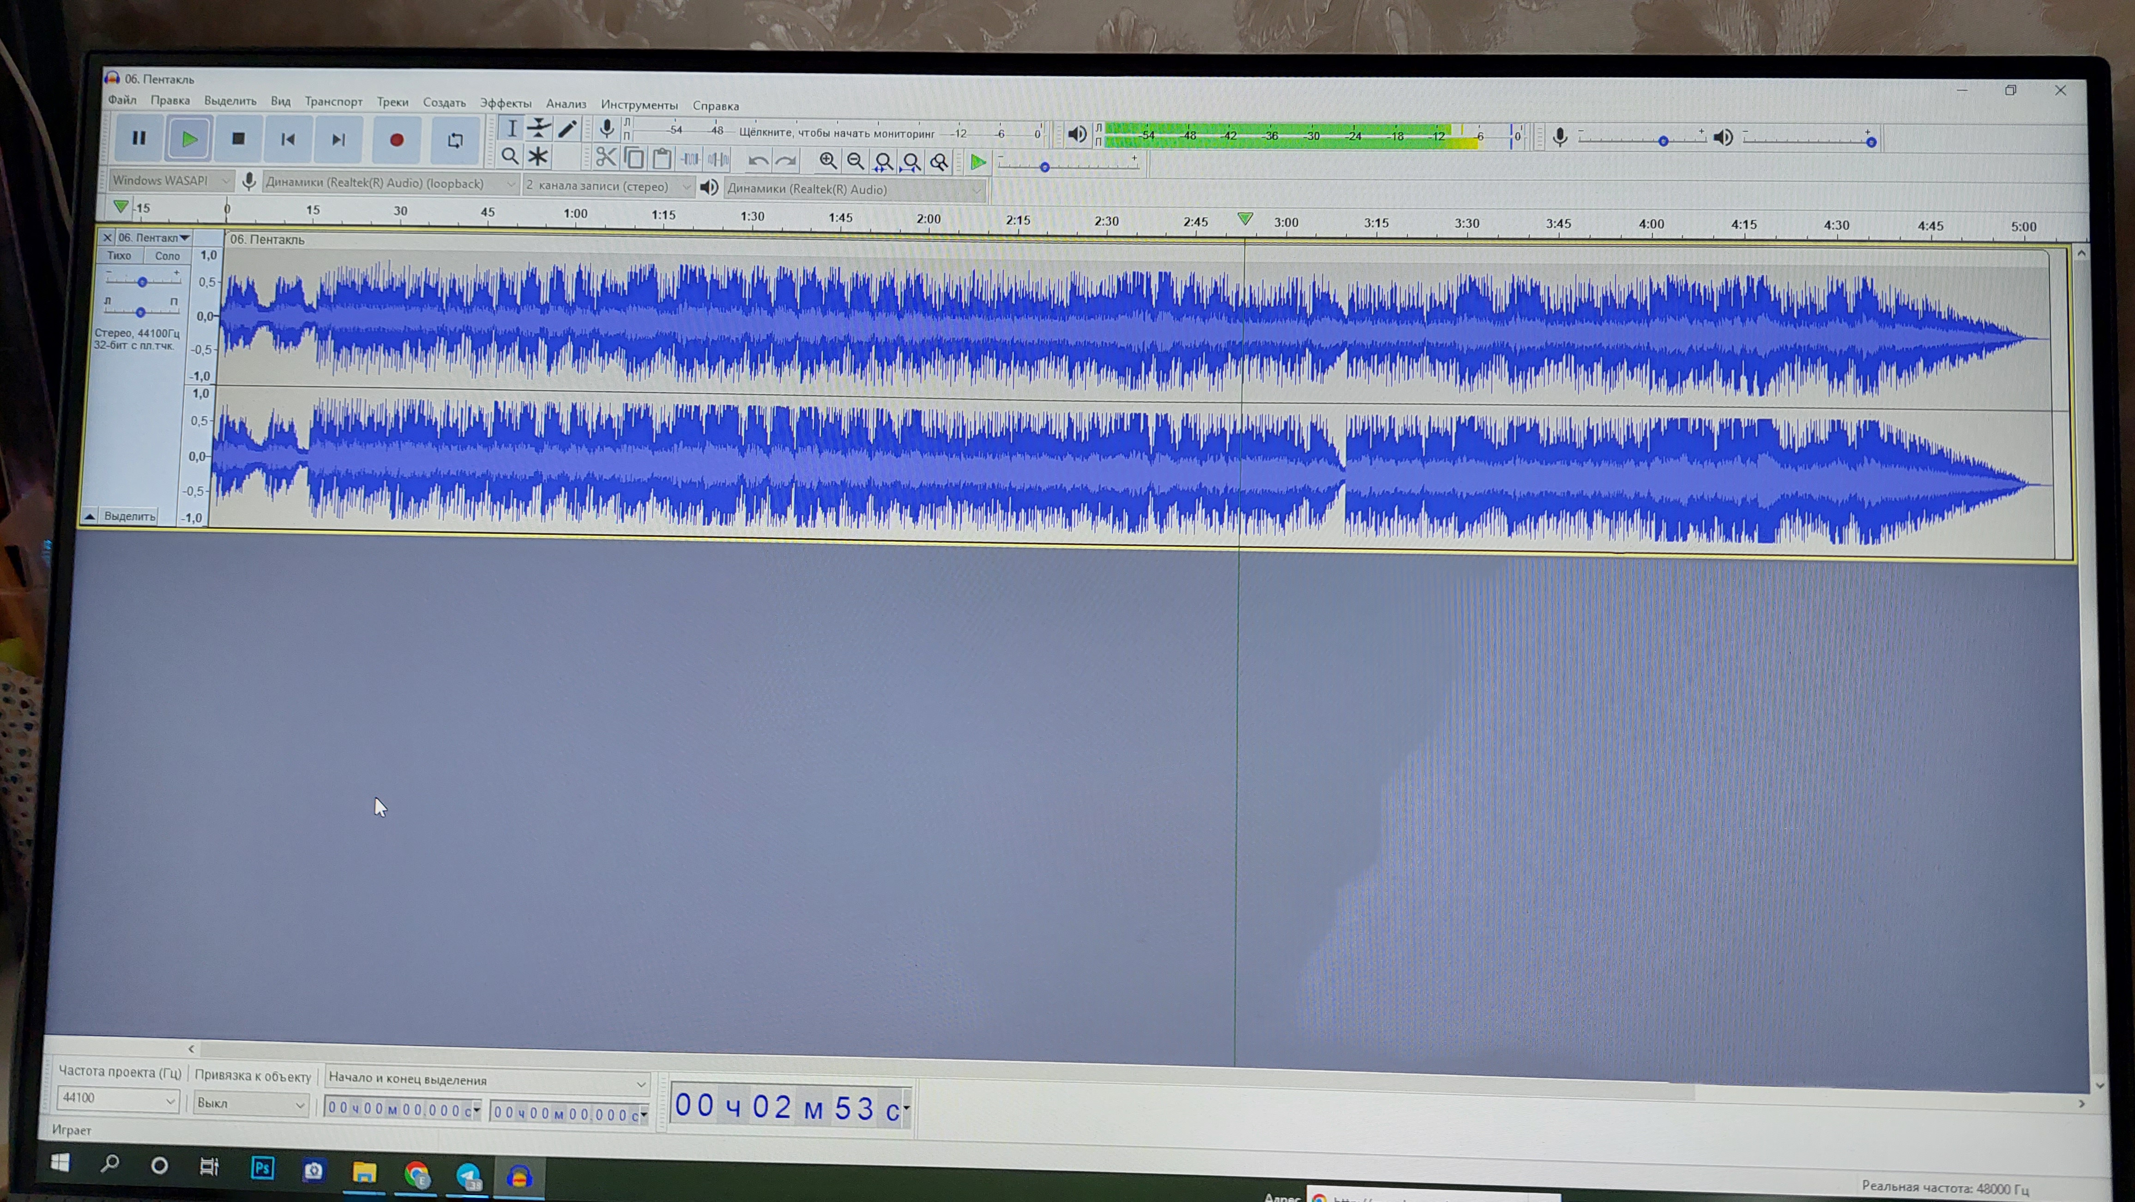
Task: Open Начало и конец выделения dropdown
Action: point(487,1080)
